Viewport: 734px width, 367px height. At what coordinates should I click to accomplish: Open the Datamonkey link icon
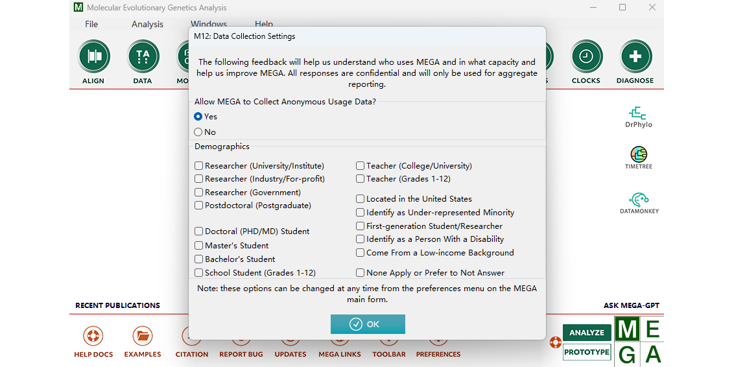click(x=639, y=200)
